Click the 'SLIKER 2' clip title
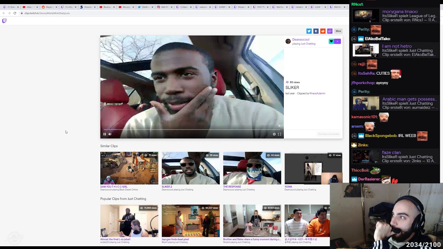This screenshot has height=249, width=443. 167,187
